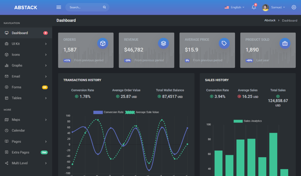This screenshot has height=176, width=301.
Task: Click the Tables layout icon
Action: tap(7, 98)
